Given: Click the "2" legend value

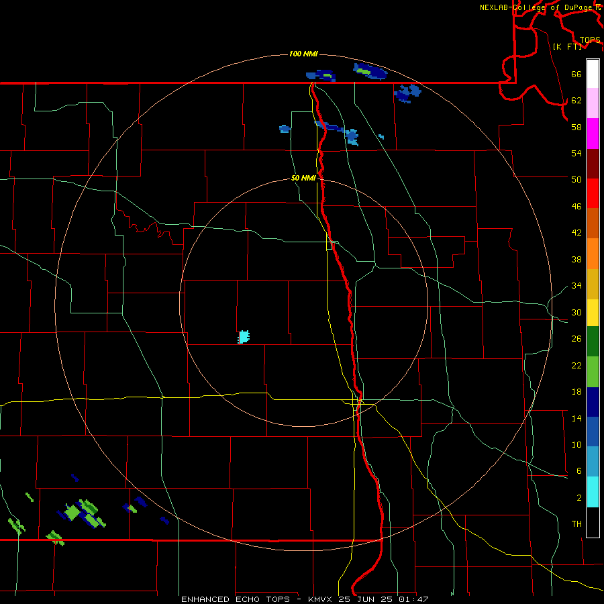Looking at the screenshot, I should [579, 498].
